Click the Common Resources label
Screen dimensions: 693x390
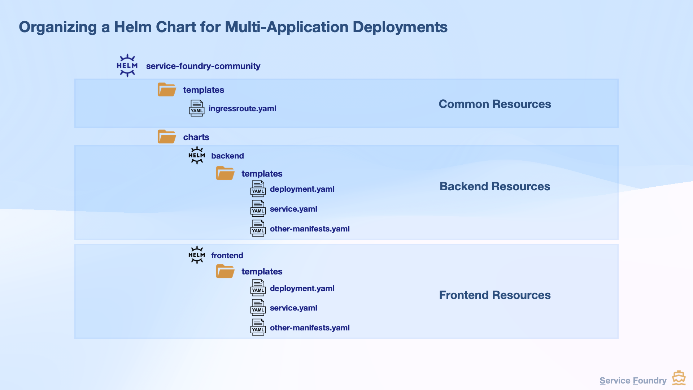(494, 104)
